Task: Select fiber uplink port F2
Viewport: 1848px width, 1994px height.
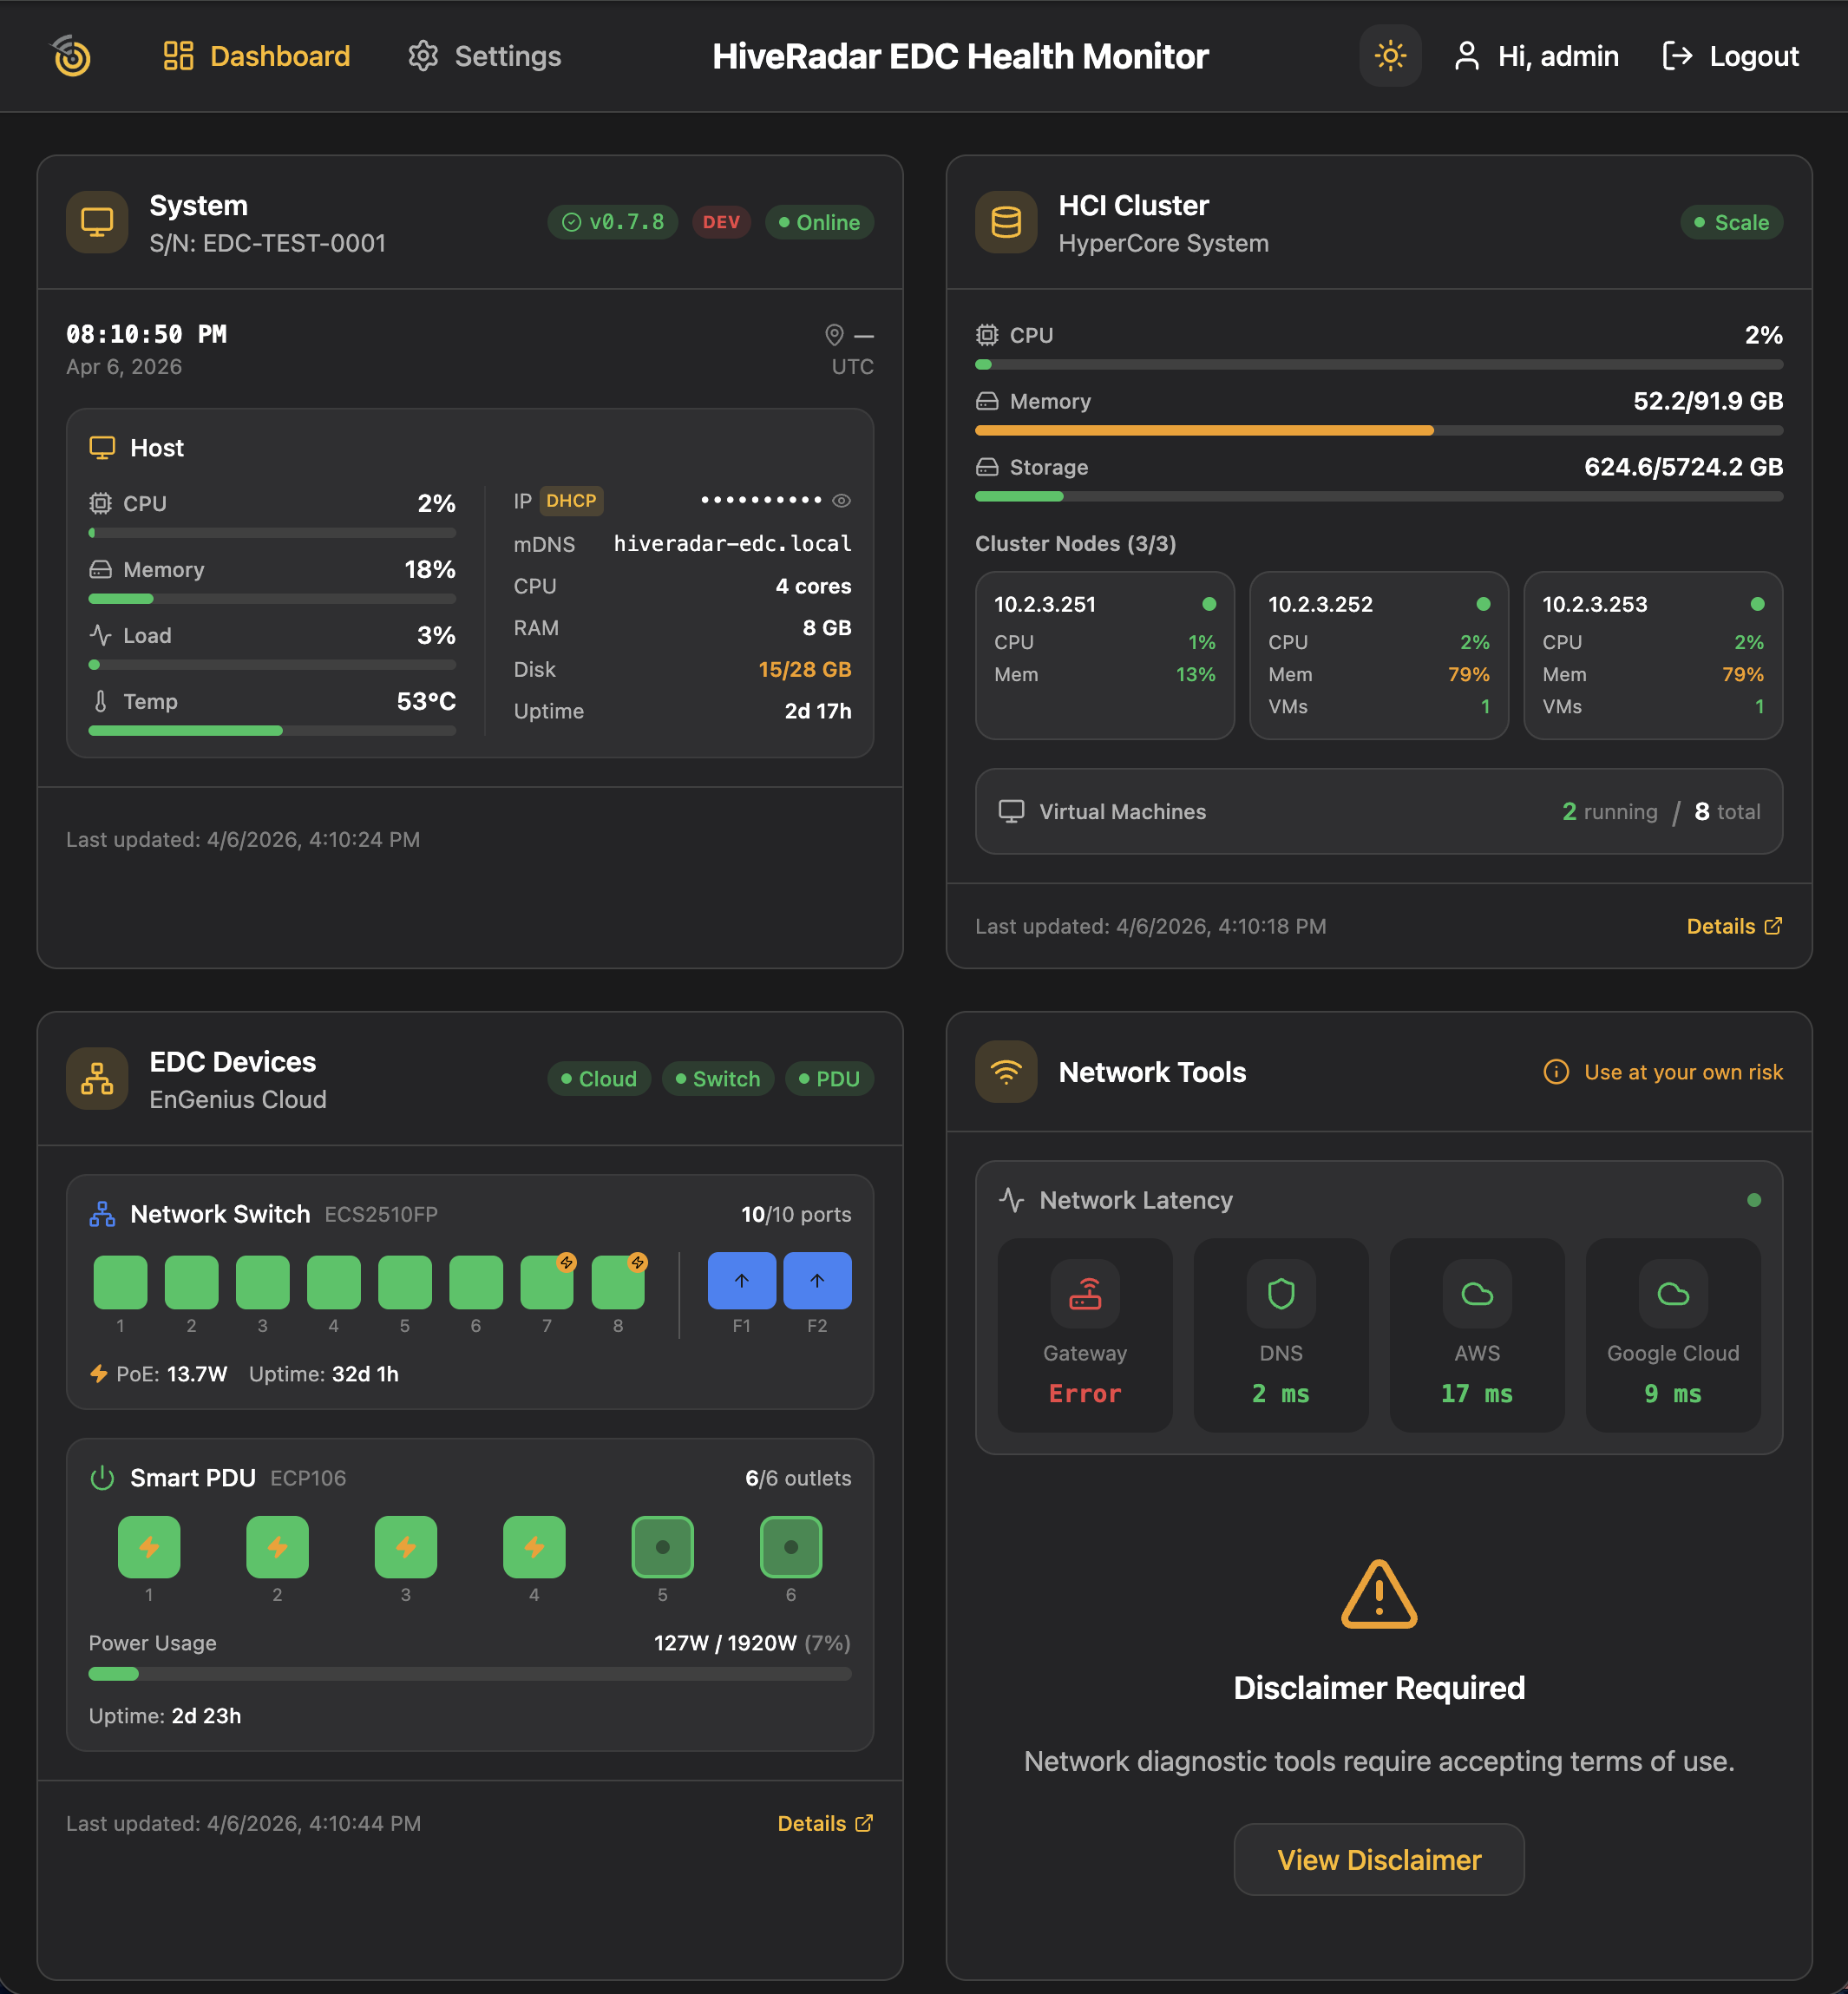Action: pos(817,1280)
